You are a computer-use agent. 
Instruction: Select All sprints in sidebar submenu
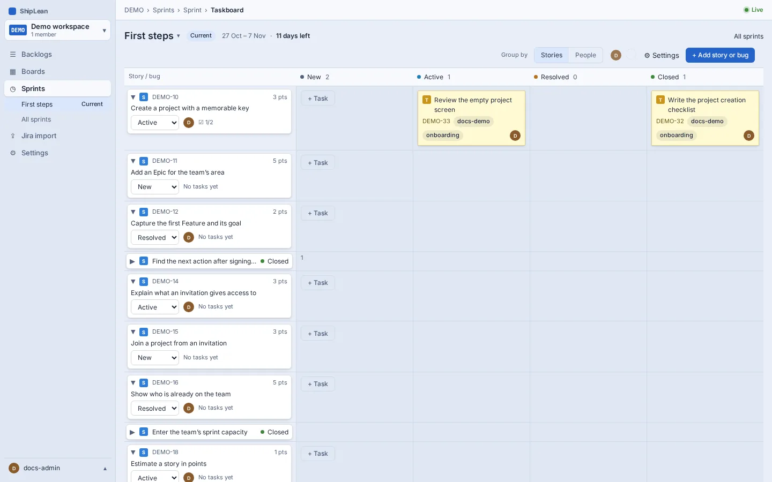point(57,119)
